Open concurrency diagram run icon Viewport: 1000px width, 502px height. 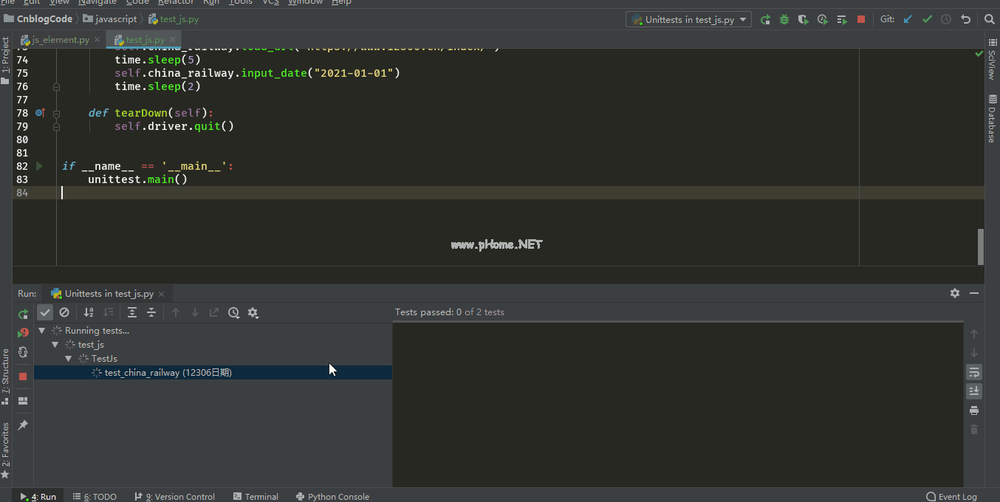[x=842, y=20]
